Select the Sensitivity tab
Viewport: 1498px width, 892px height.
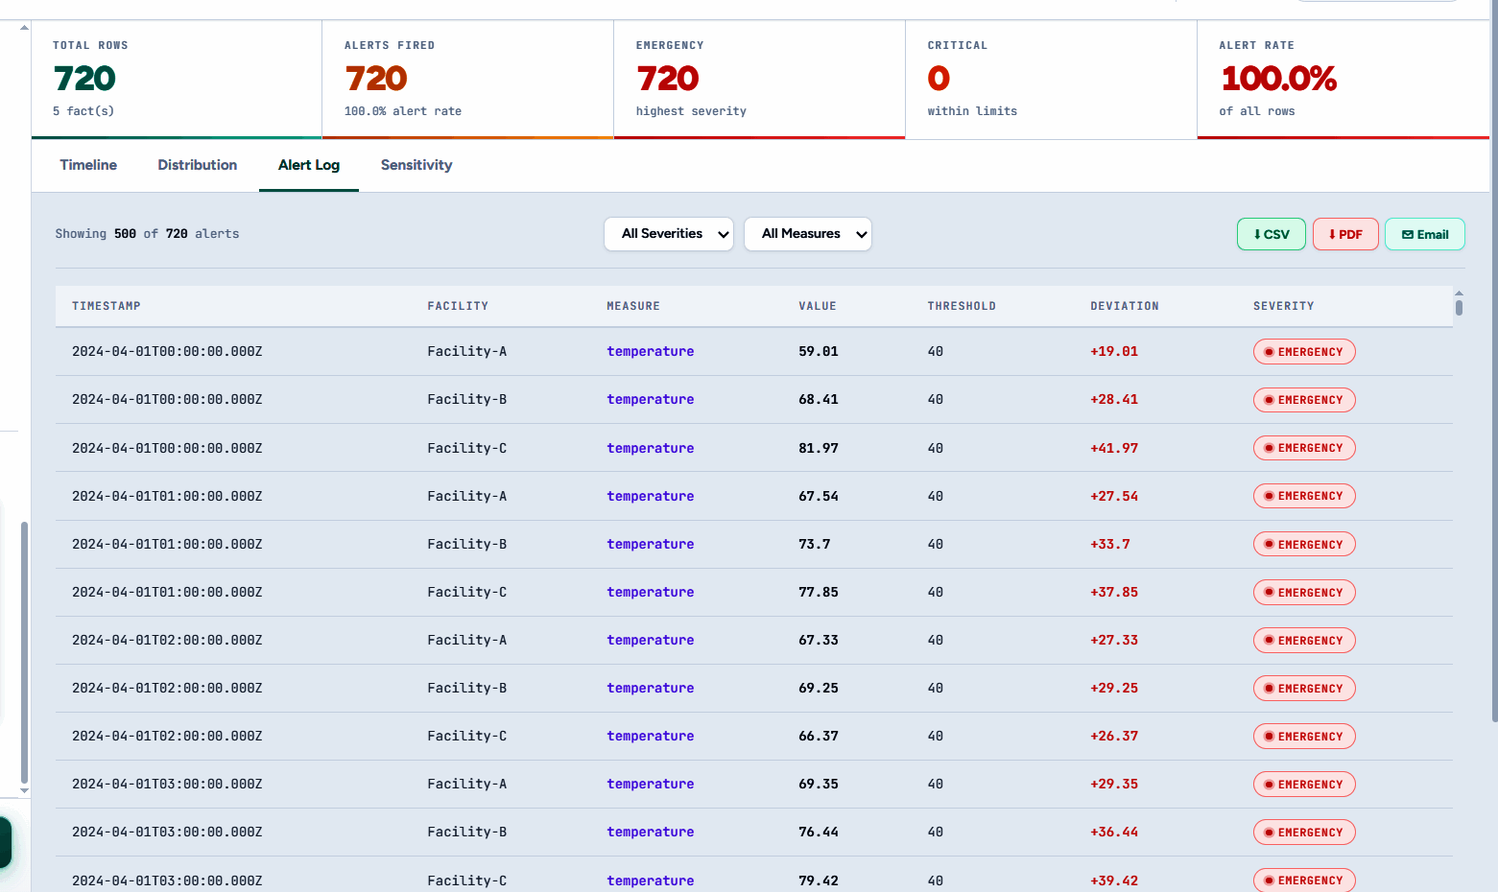tap(416, 165)
